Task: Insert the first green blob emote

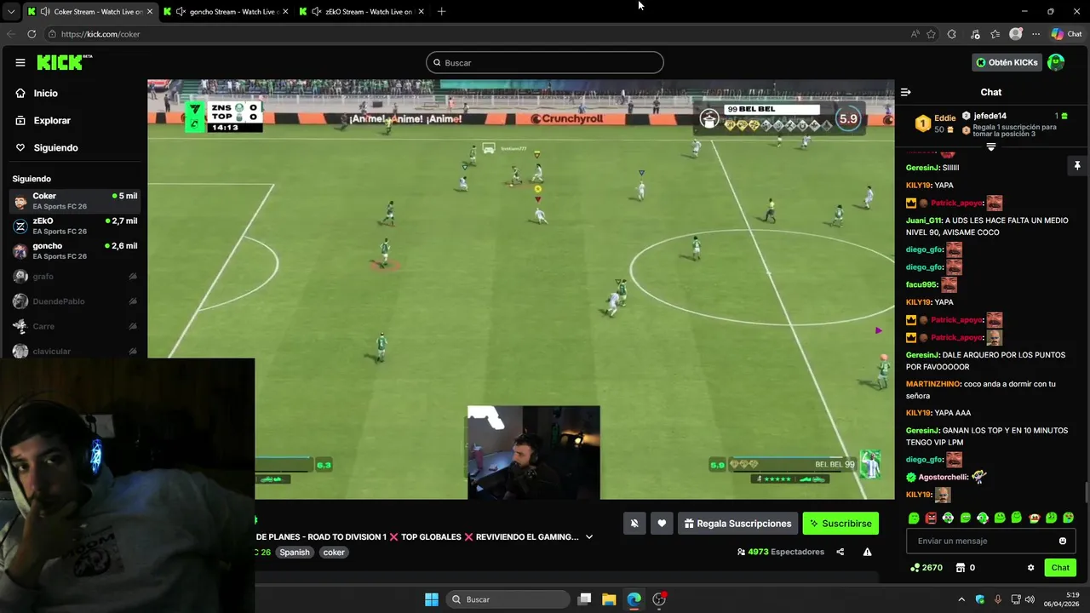Action: tap(914, 518)
